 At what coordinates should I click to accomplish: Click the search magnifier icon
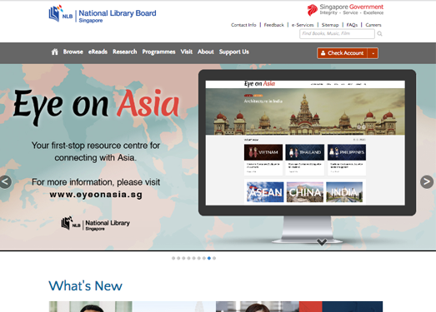(379, 34)
